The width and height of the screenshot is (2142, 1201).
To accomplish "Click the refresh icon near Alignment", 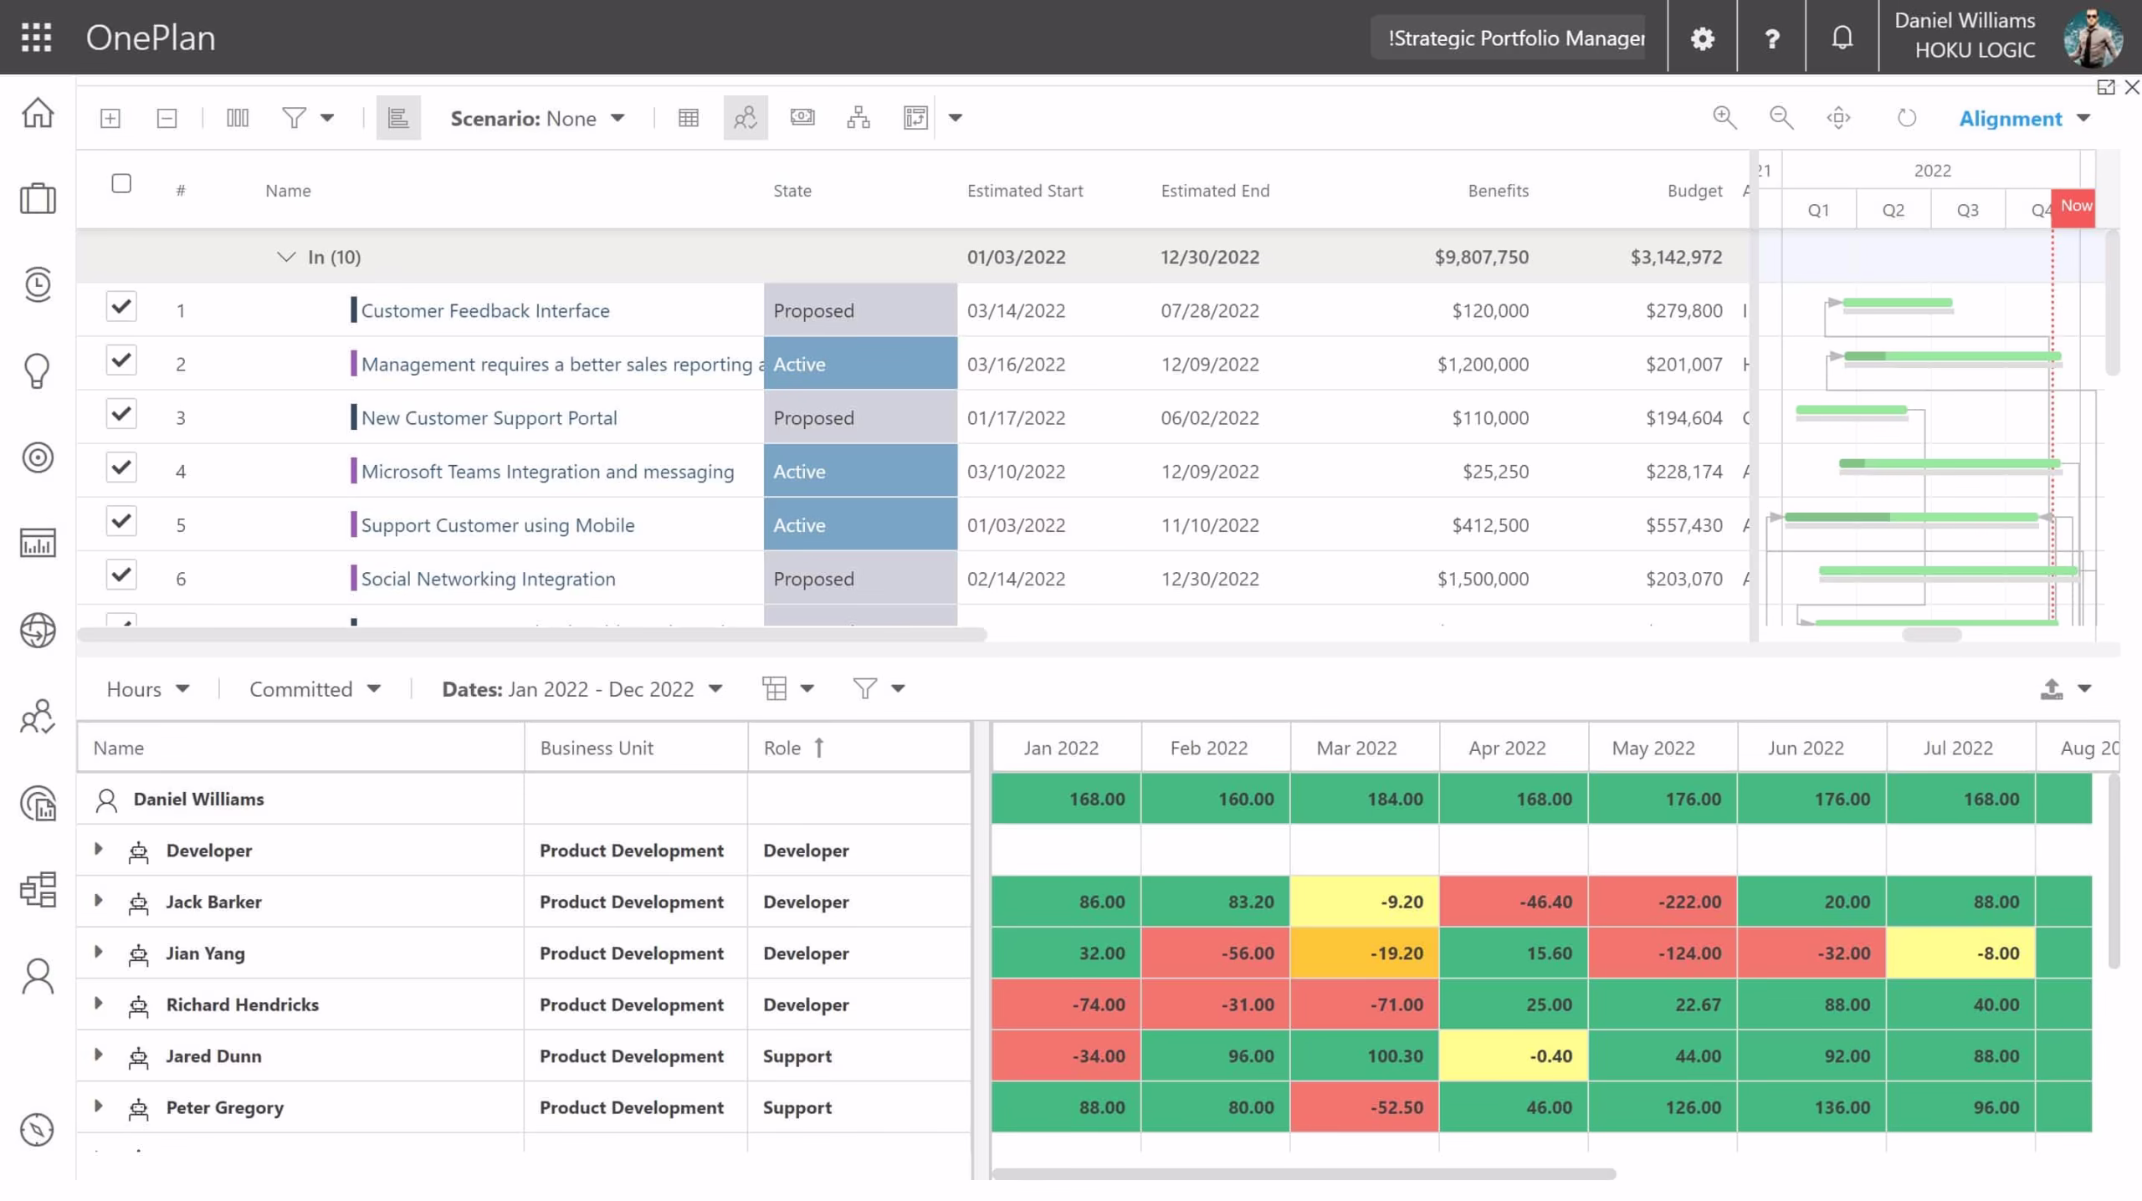I will point(1906,118).
